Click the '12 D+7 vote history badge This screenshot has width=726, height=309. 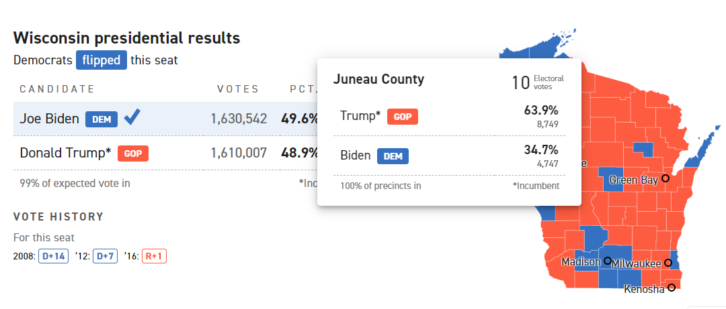(104, 256)
